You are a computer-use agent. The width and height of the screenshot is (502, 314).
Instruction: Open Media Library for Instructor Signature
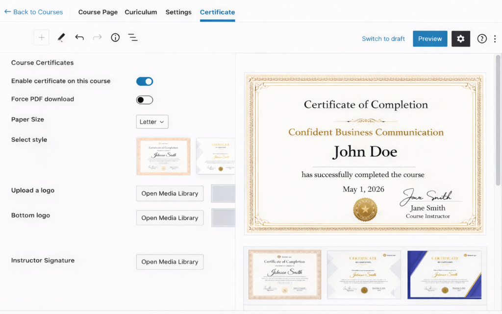pos(170,262)
